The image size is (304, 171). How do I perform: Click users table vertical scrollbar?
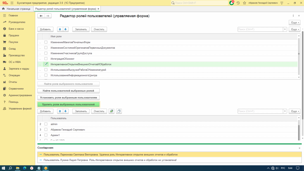tap(299, 128)
